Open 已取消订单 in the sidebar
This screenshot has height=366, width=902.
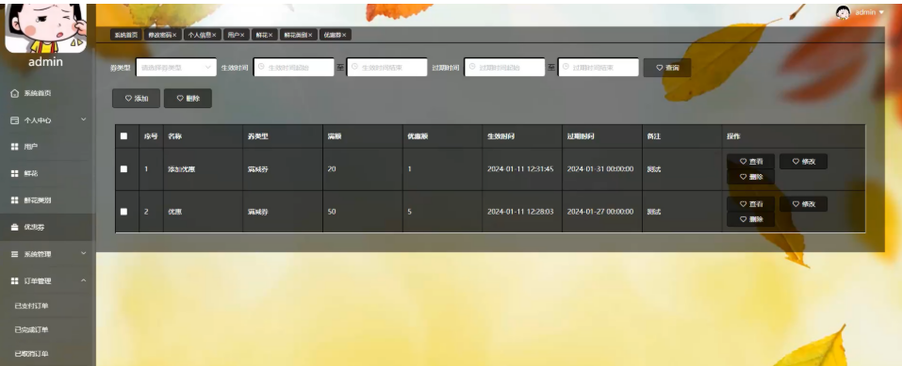(31, 354)
